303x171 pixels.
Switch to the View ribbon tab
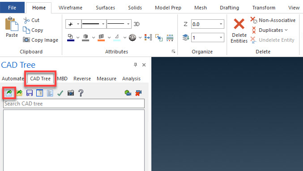pyautogui.click(x=294, y=8)
